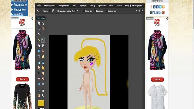Viewport: 194px width, 109px height.
Task: Select the Bloat tool
Action: [x=39, y=84]
